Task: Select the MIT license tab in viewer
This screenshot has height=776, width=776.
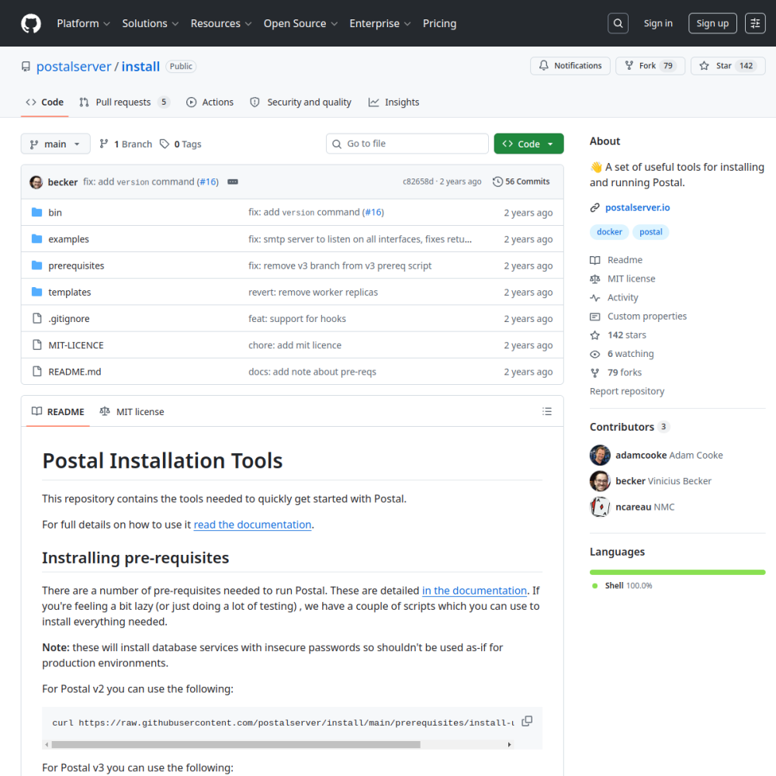Action: [x=132, y=411]
